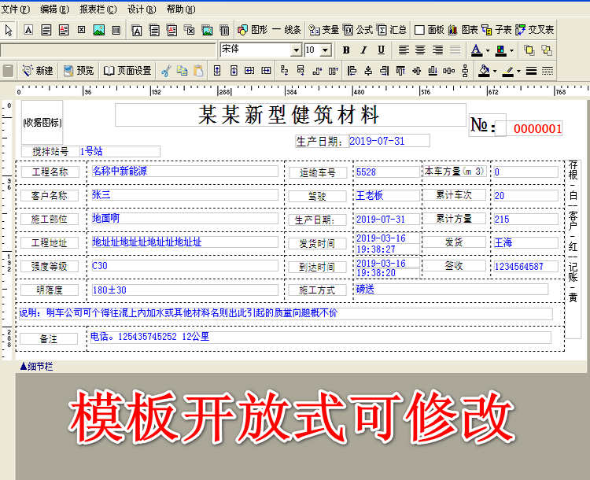Viewport: 590px width, 480px height.
Task: Select the 强度等级 value C30
Action: pyautogui.click(x=185, y=266)
